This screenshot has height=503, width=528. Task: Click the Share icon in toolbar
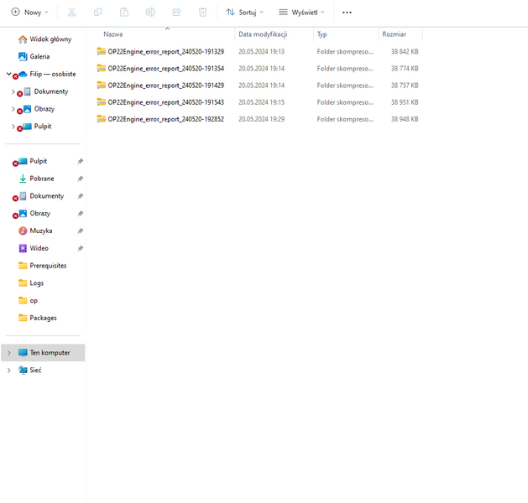pyautogui.click(x=176, y=13)
